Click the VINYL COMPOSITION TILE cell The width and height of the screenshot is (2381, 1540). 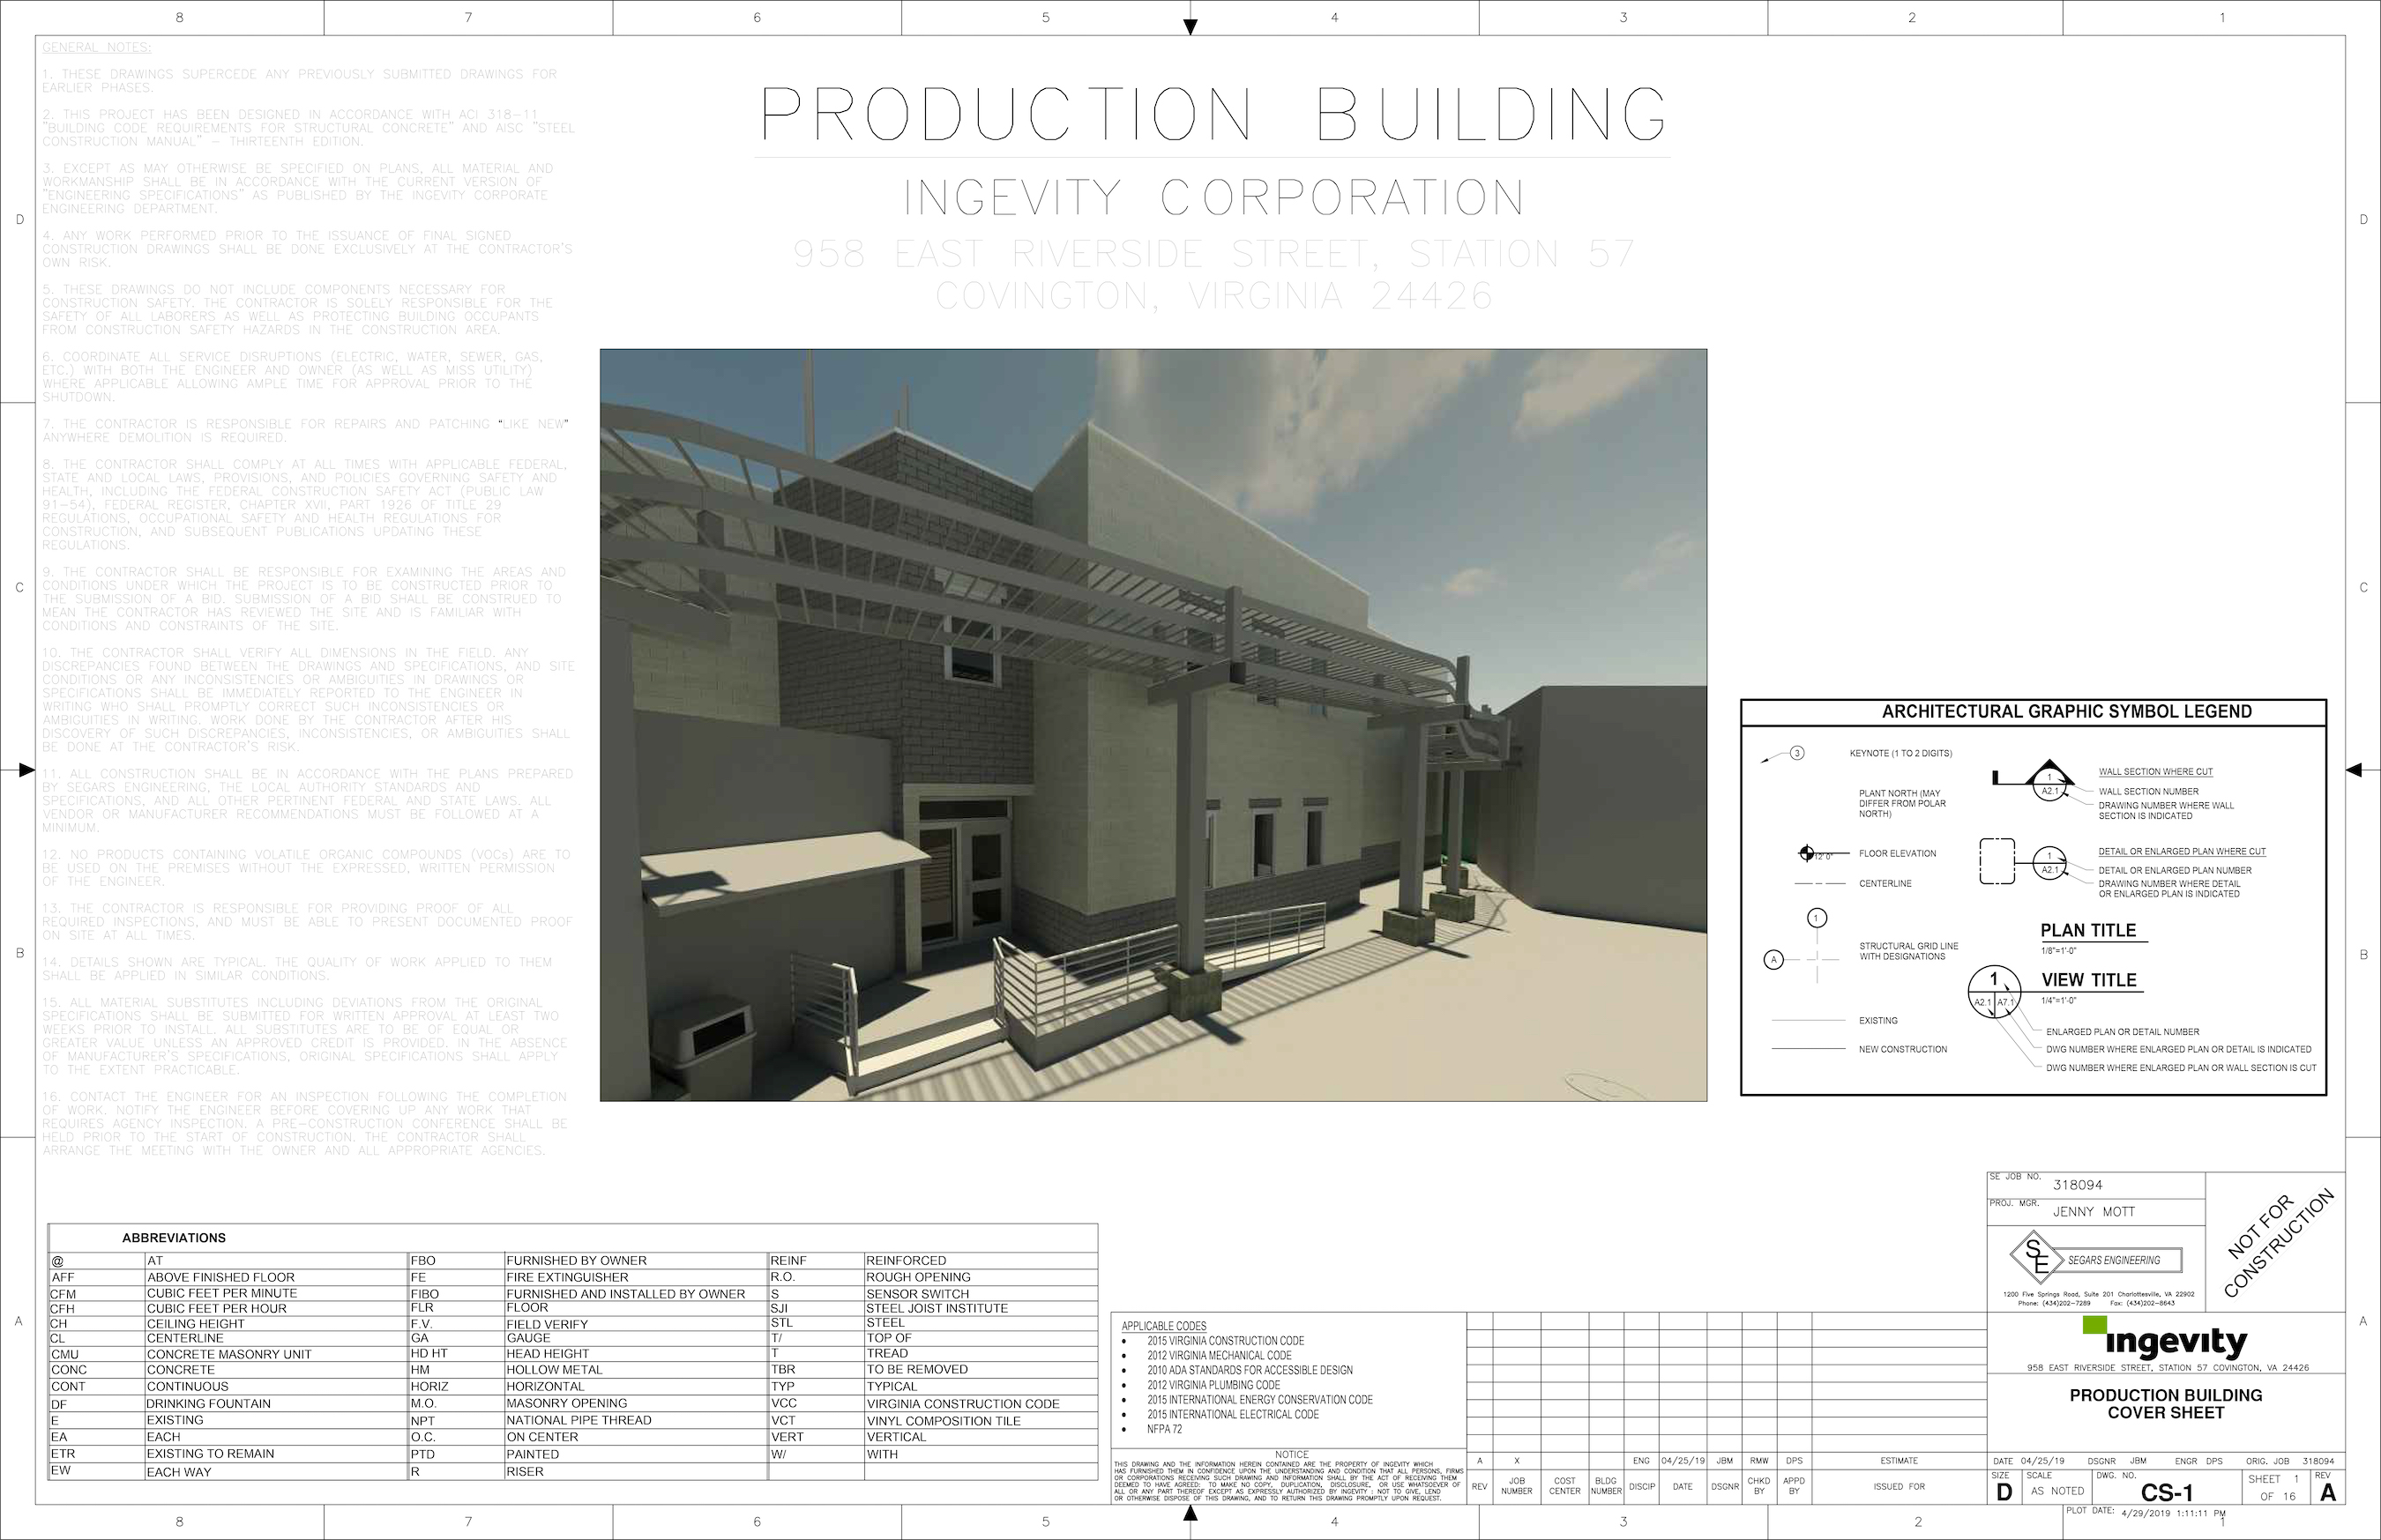point(981,1420)
